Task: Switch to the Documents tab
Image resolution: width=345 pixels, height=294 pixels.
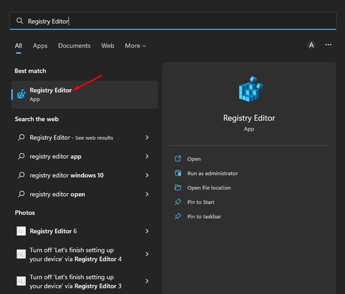Action: [x=74, y=45]
